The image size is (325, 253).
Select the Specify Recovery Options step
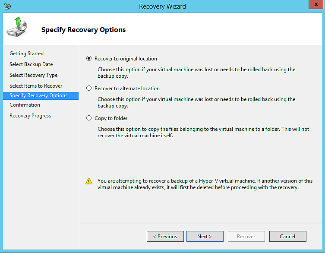41,95
